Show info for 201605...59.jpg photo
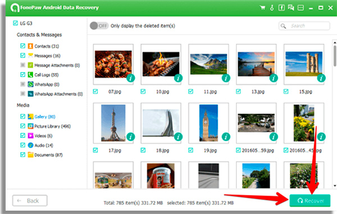This screenshot has height=214, width=337. (274, 136)
